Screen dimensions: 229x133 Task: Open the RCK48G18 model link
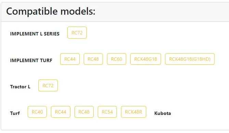click(x=146, y=59)
